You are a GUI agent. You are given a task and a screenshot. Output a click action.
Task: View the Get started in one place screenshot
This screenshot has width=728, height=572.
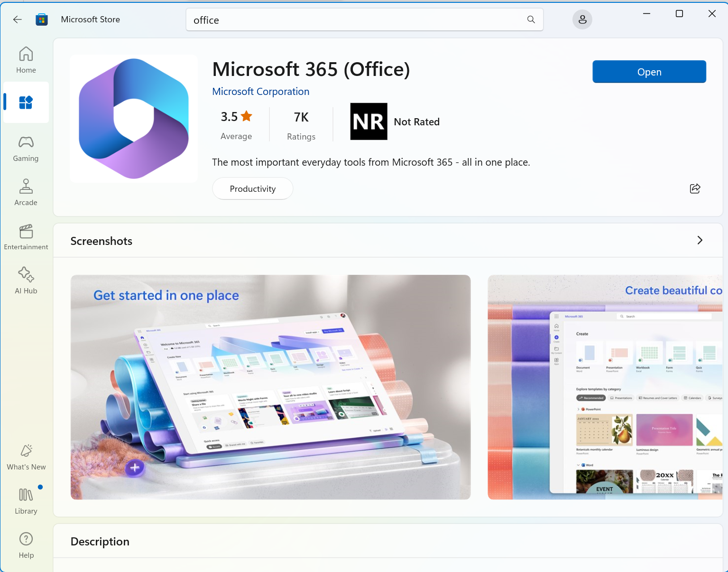click(x=270, y=387)
